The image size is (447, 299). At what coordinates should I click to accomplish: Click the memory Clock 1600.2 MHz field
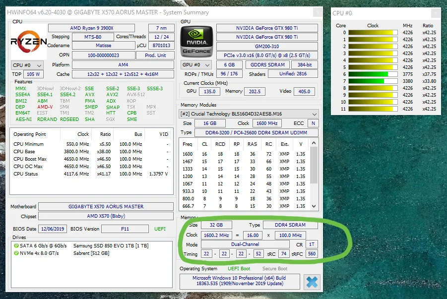pyautogui.click(x=216, y=236)
